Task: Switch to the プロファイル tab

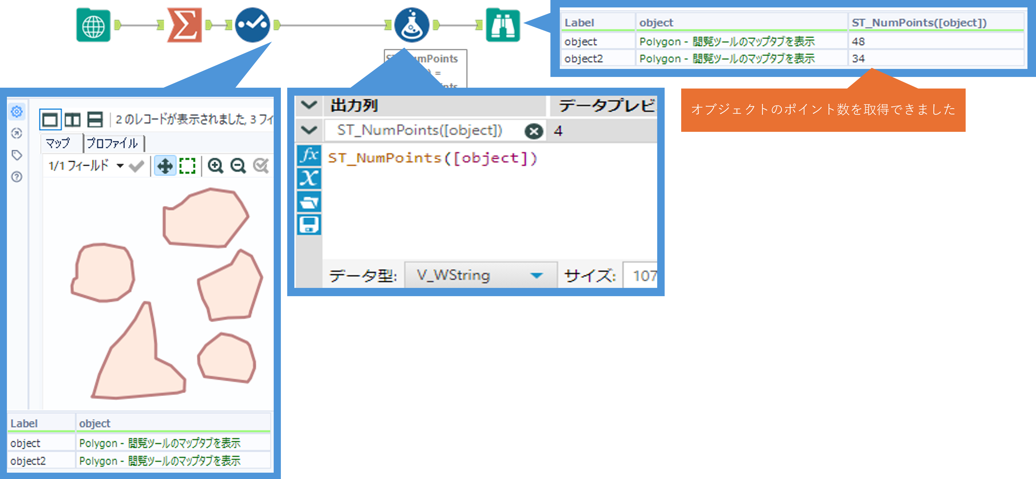Action: pos(112,143)
